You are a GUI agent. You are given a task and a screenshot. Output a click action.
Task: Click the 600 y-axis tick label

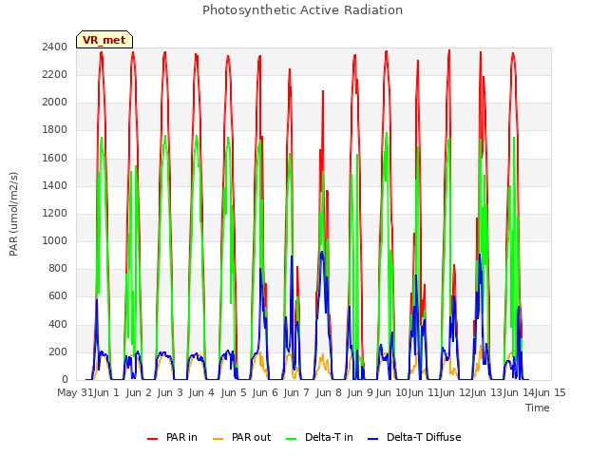pyautogui.click(x=58, y=296)
